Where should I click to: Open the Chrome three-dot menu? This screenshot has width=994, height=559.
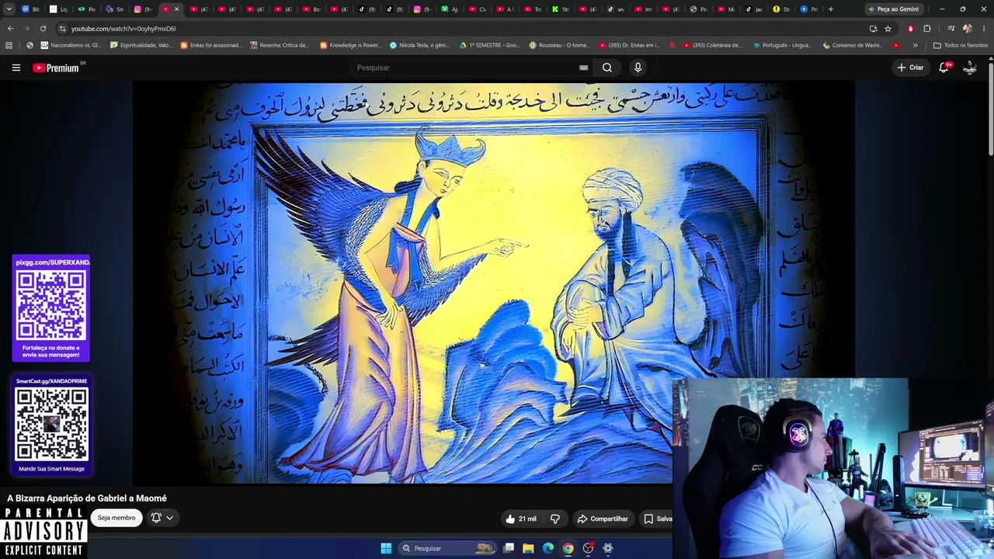[x=983, y=29]
